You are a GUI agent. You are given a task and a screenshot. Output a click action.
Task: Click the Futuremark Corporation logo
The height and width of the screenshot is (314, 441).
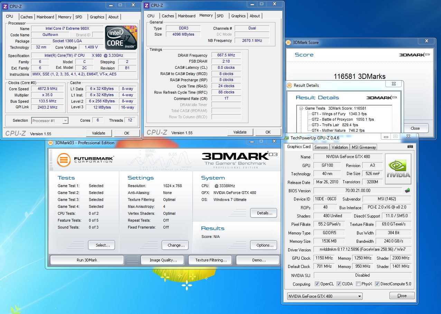pos(86,160)
